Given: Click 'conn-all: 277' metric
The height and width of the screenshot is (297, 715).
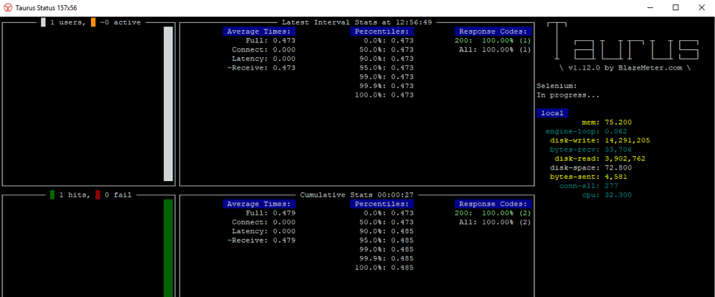Looking at the screenshot, I should pos(589,186).
